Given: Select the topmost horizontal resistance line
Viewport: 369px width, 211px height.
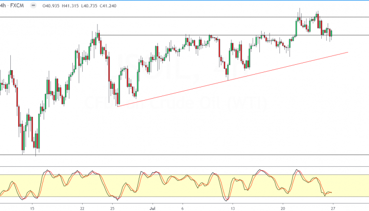Looking at the screenshot, I should [x=184, y=17].
